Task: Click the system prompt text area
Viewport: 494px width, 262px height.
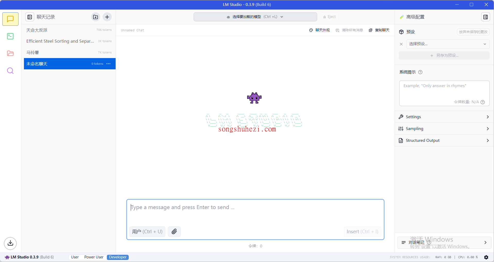Action: [444, 93]
